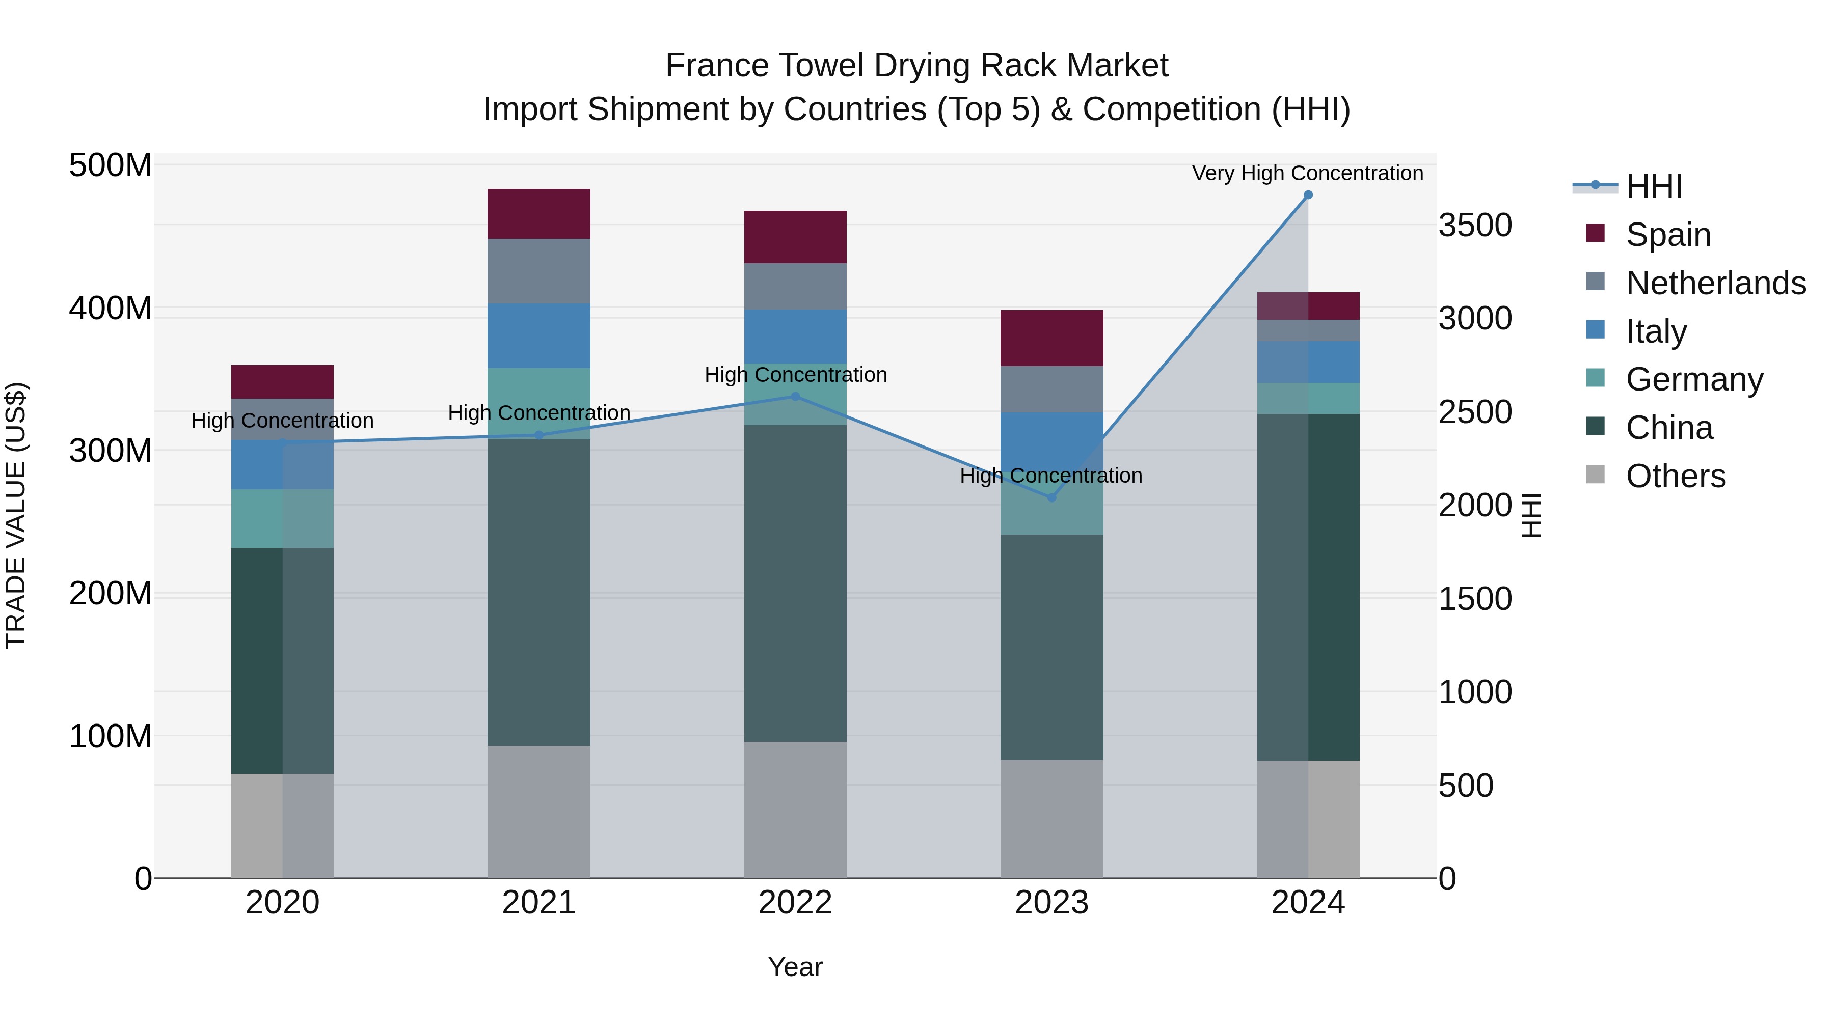1834x1031 pixels.
Task: Toggle the Germany legend label
Action: [1695, 379]
